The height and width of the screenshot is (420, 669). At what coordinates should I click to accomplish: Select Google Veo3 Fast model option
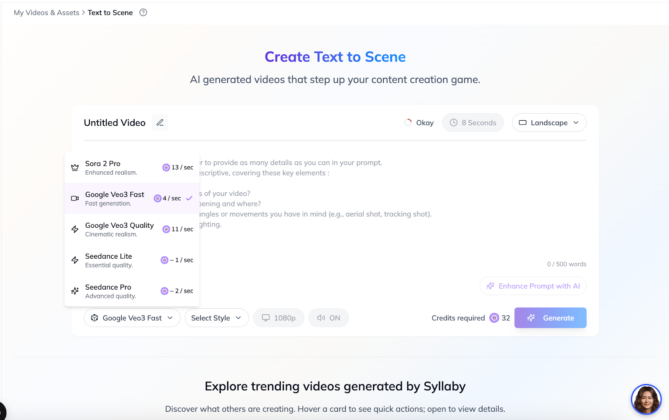tap(132, 199)
